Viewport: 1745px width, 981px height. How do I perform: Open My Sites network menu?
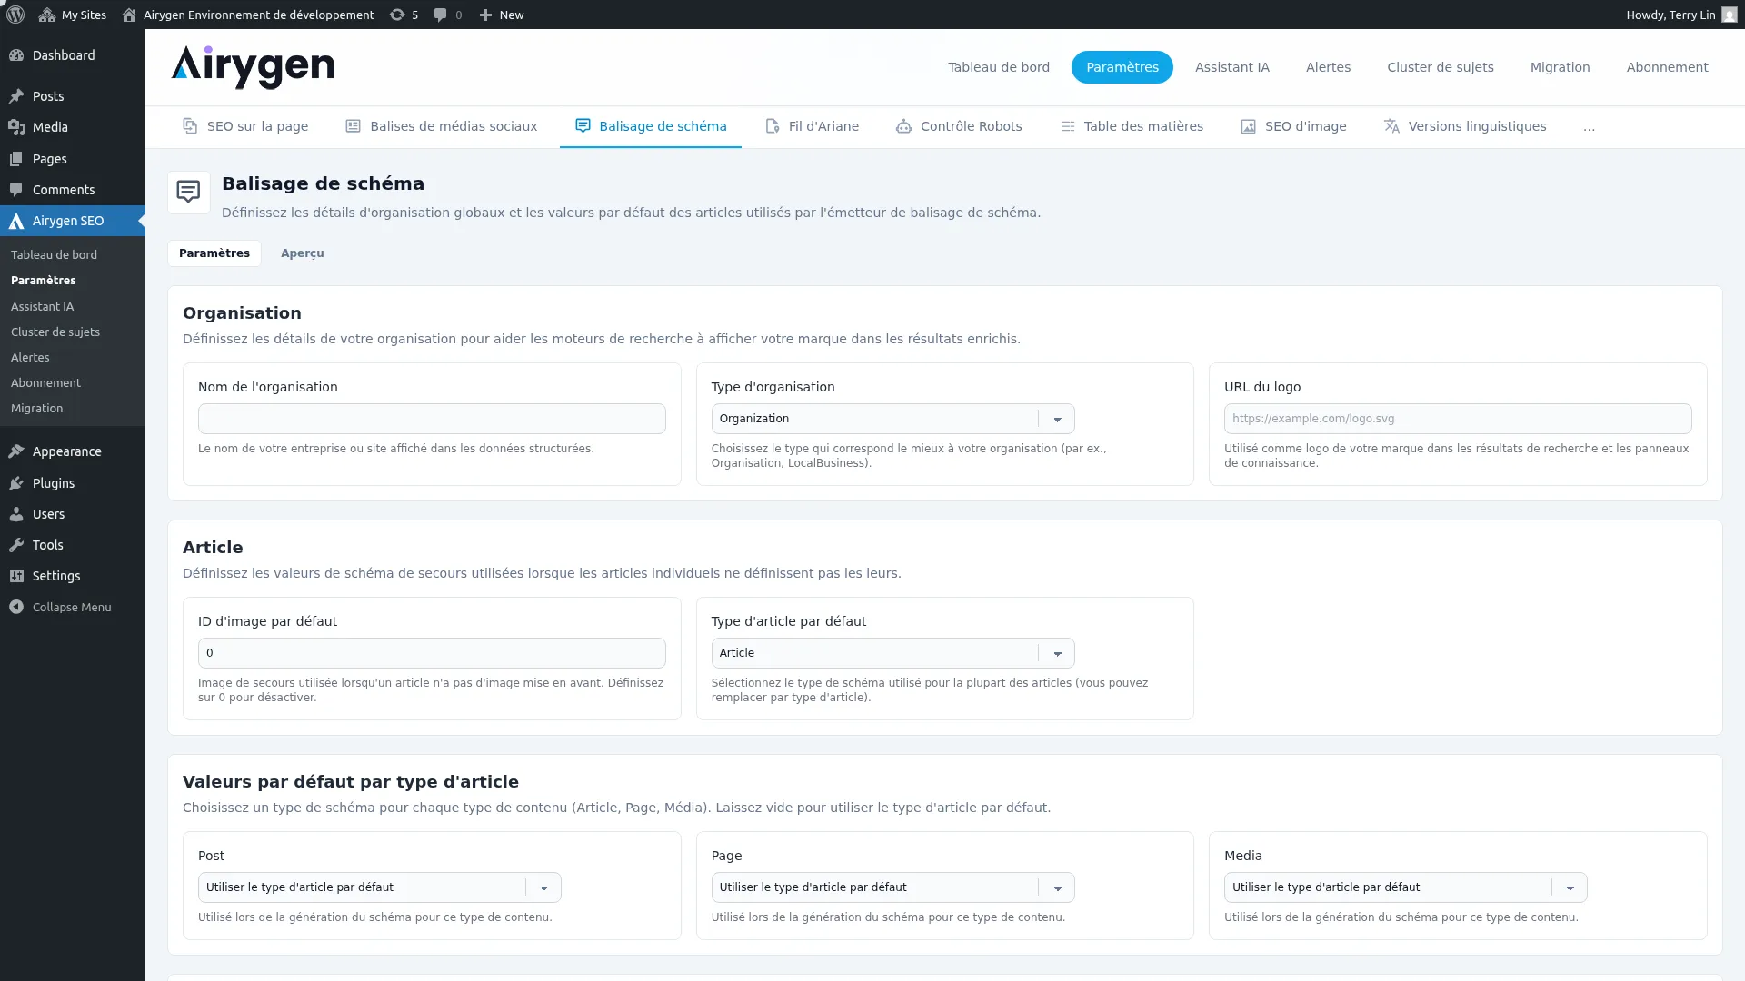click(73, 15)
